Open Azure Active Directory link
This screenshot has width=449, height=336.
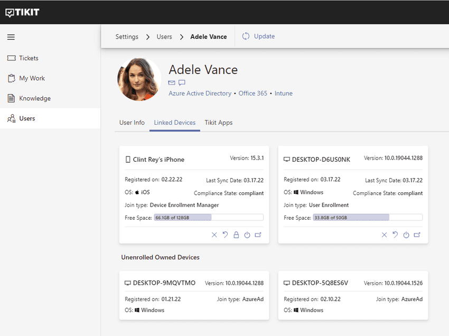[x=200, y=94]
